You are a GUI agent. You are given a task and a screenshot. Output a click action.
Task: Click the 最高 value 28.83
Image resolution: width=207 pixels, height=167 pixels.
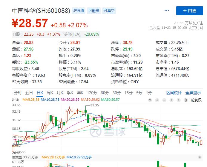(x=28, y=43)
